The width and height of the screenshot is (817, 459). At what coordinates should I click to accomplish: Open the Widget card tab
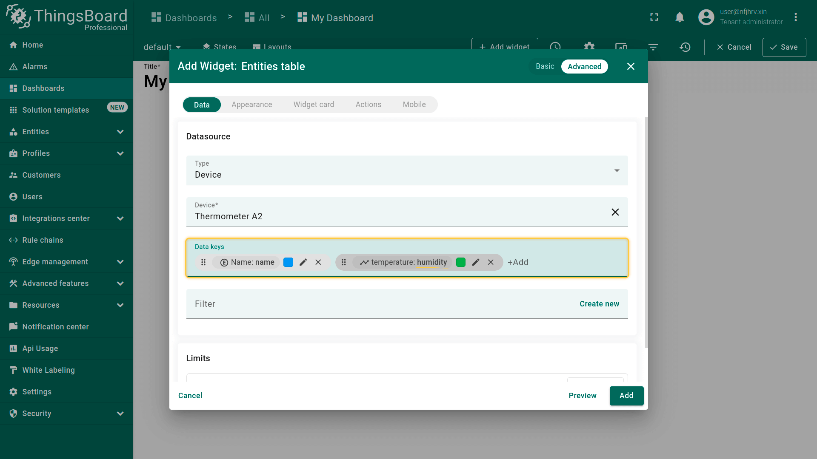pyautogui.click(x=314, y=105)
